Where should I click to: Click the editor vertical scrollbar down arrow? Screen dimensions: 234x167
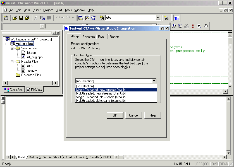point(230,87)
